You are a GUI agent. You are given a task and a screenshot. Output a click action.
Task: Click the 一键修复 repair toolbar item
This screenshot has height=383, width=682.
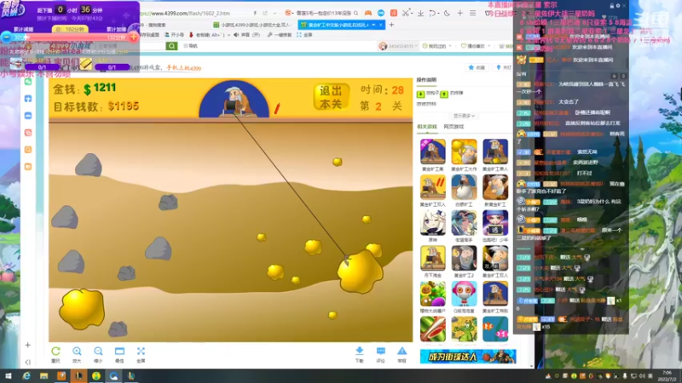(x=280, y=35)
